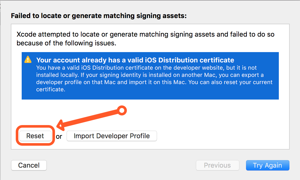Click the empty bottom strip of the blue issue row

click(150, 96)
